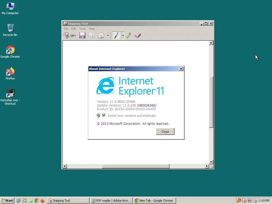This screenshot has height=204, width=272.
Task: Click the 2013 Microsoft Corporation copyright text
Action: click(133, 124)
